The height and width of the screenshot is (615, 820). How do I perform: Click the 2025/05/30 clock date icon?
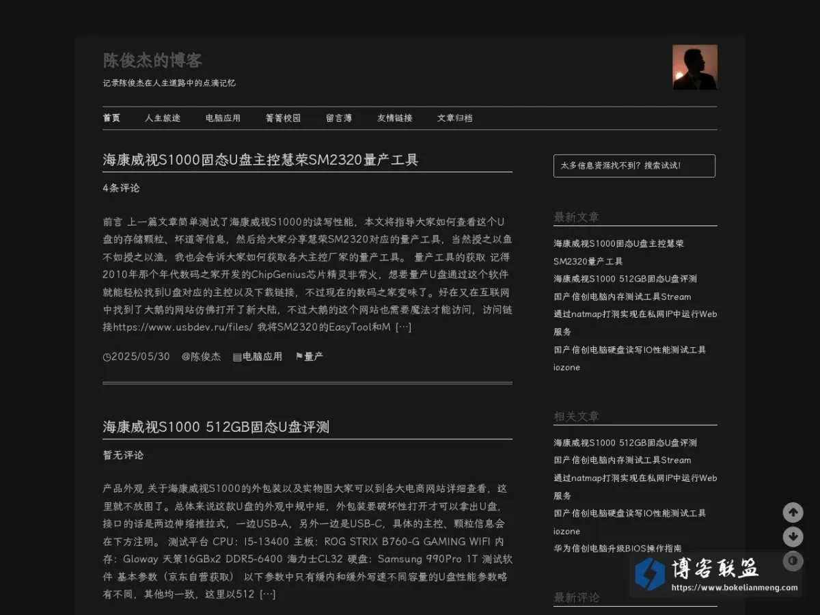[107, 357]
